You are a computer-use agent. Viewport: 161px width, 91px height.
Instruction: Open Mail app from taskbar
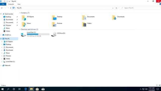pyautogui.click(x=43, y=89)
